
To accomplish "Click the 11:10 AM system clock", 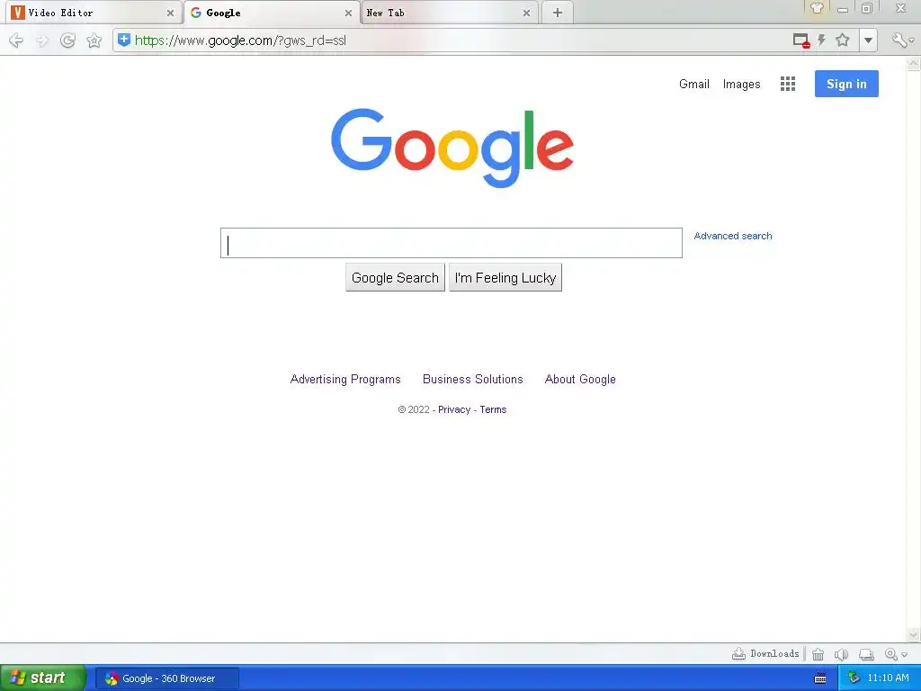I will (888, 678).
